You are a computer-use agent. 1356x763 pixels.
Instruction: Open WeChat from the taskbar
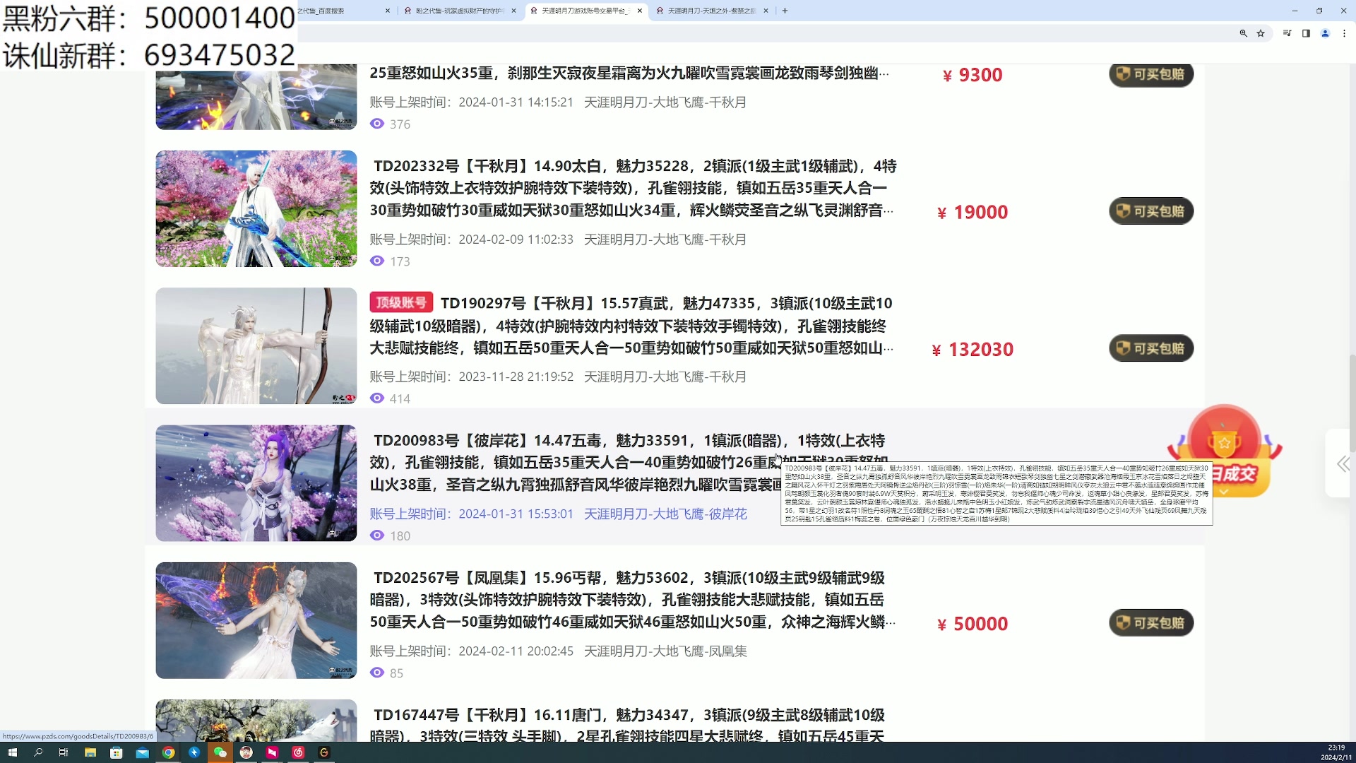(220, 752)
